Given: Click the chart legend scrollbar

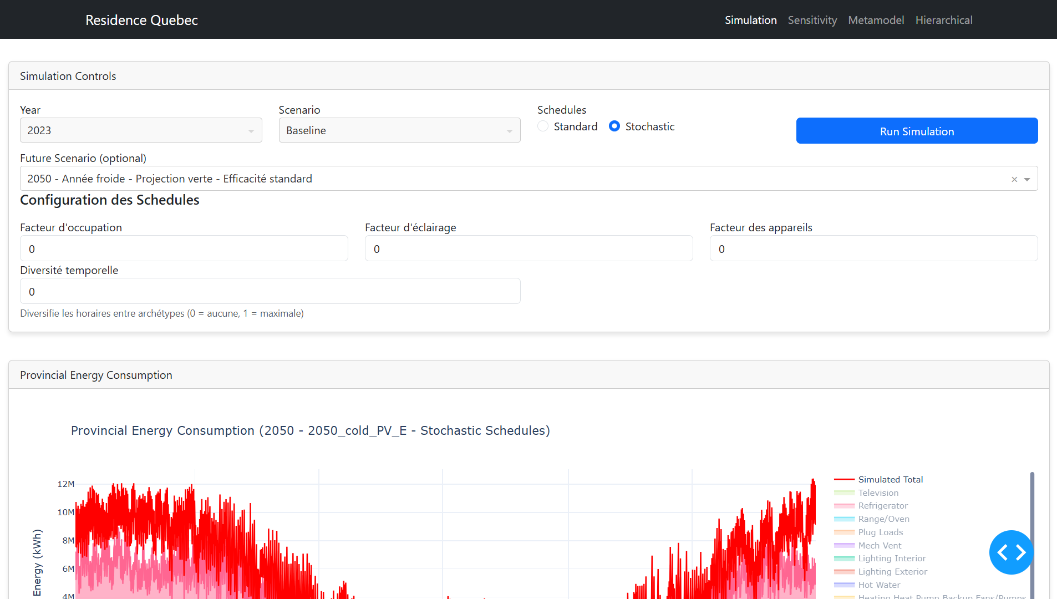Looking at the screenshot, I should tap(1032, 535).
